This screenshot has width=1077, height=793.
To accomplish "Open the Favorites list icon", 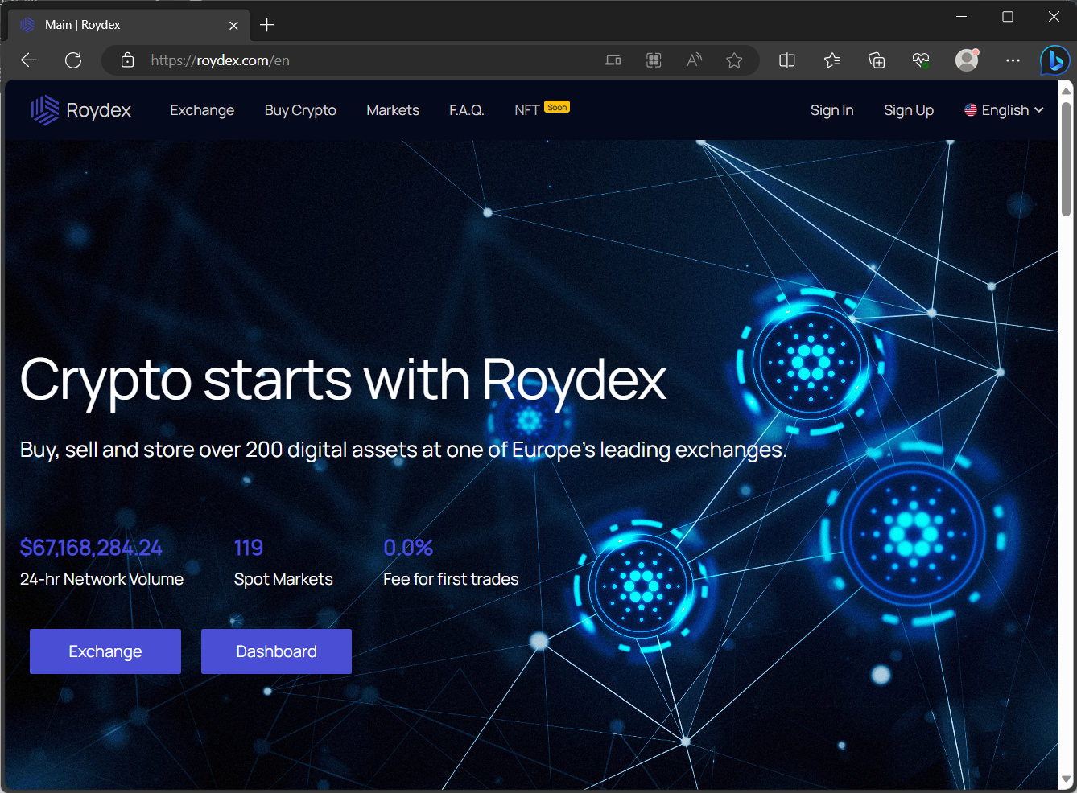I will pyautogui.click(x=832, y=60).
